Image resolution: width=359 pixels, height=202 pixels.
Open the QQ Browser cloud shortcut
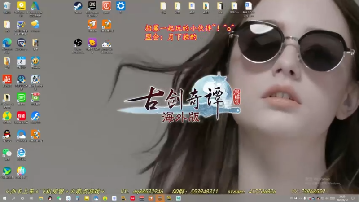(21, 135)
